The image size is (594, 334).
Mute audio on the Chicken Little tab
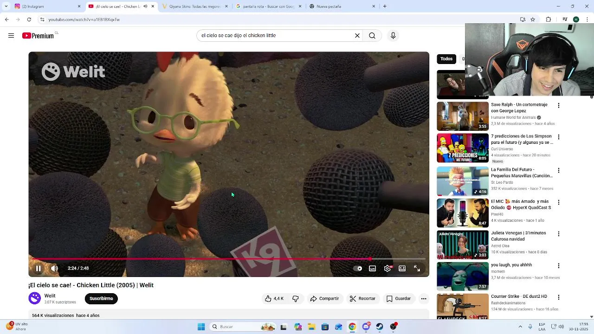pos(145,6)
